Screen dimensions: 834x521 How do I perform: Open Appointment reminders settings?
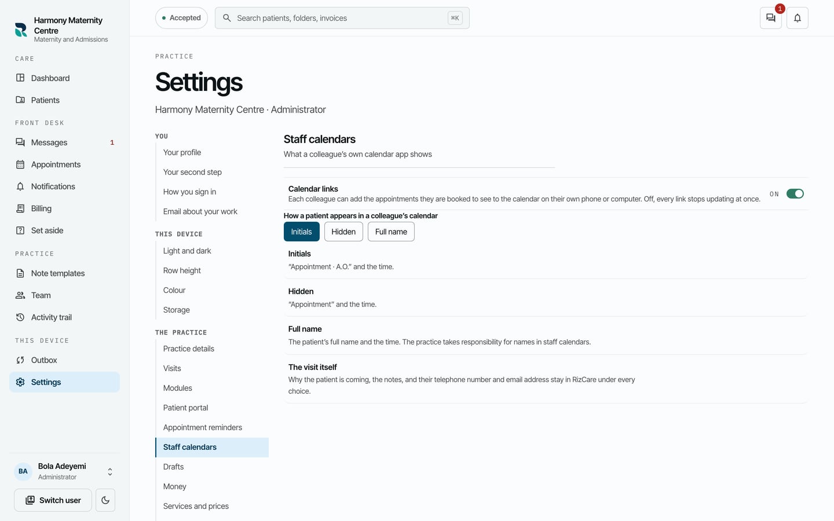click(x=212, y=427)
